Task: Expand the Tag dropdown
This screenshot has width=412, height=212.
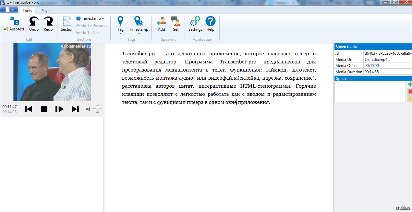Action: coord(120,33)
